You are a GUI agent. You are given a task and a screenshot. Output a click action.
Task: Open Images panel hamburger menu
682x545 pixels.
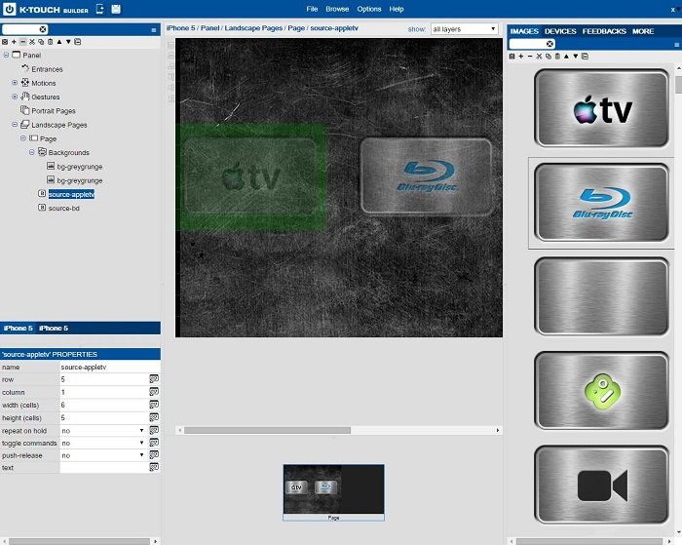click(676, 45)
